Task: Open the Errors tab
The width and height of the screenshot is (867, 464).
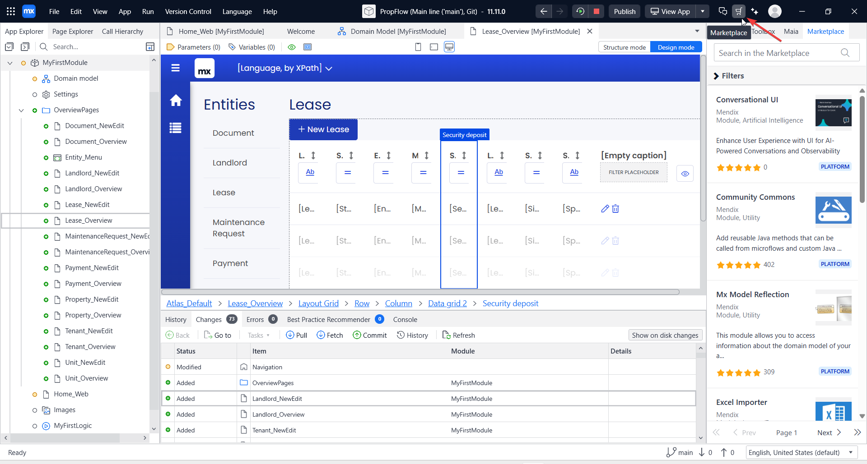Action: tap(262, 319)
